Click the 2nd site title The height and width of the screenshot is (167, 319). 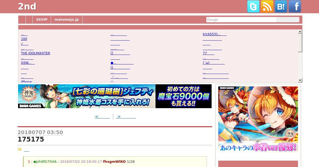[27, 7]
